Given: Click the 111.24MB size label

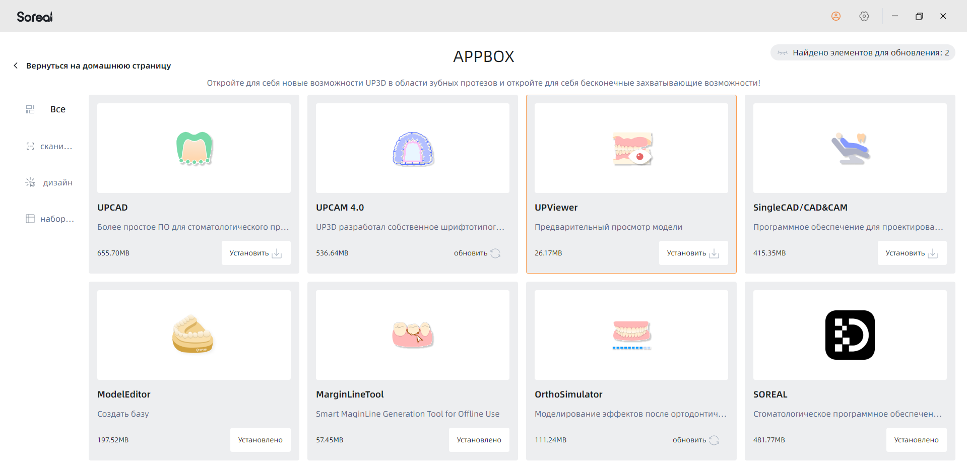Looking at the screenshot, I should 550,440.
